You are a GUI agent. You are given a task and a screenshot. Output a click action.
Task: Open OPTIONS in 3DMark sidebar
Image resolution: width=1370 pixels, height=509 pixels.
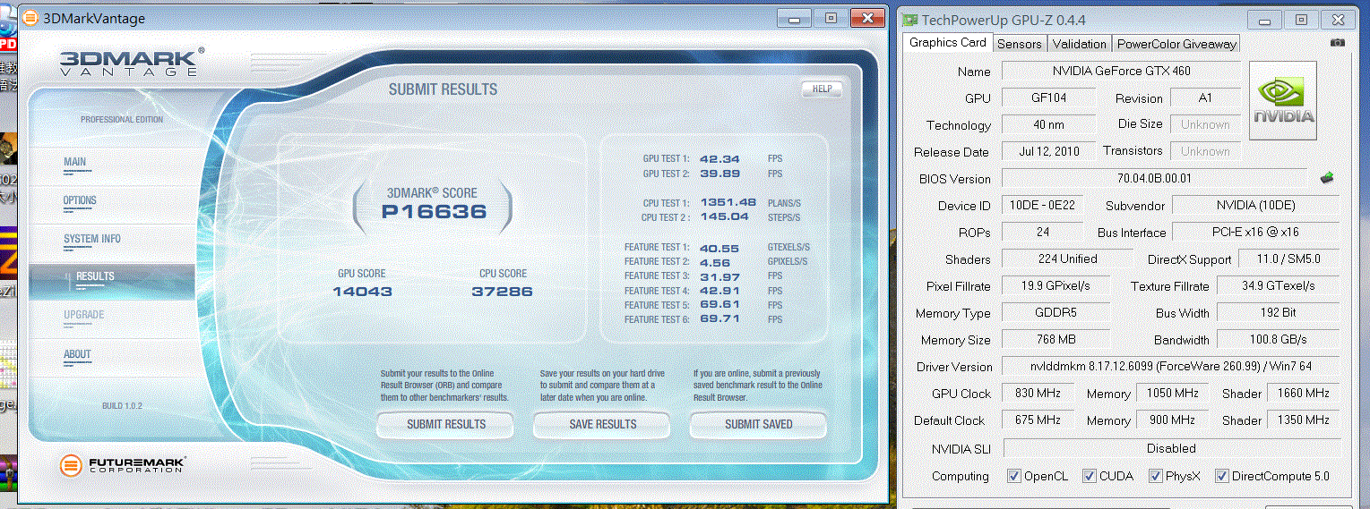coord(80,200)
